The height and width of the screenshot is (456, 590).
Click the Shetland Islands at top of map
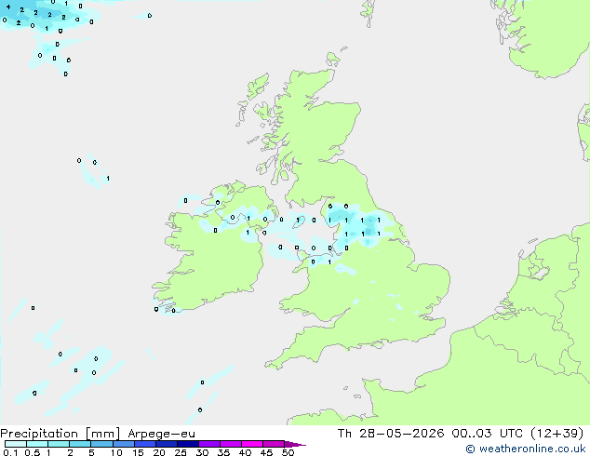[x=368, y=12]
